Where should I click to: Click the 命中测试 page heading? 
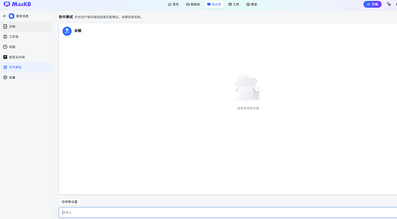66,17
